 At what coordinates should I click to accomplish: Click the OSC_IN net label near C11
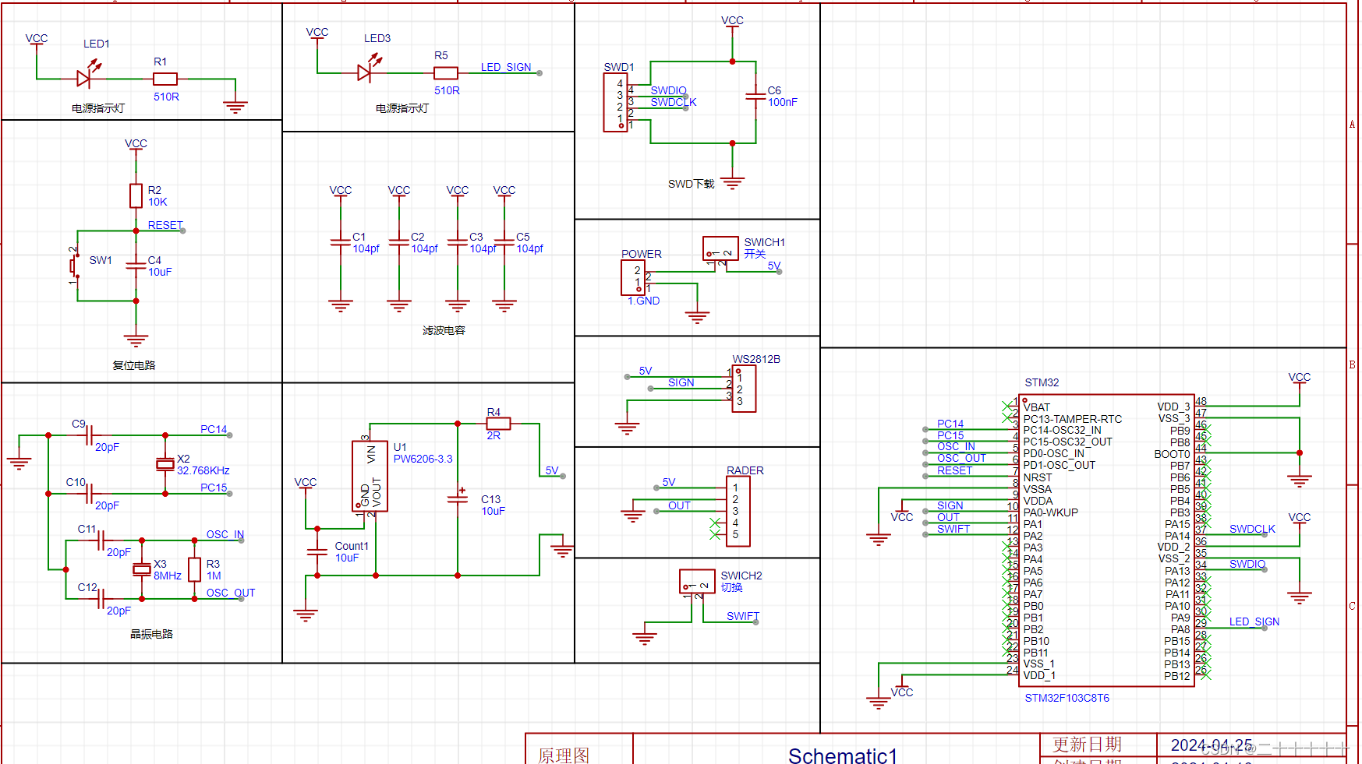coord(225,534)
